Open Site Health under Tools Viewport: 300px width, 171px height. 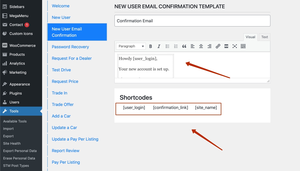tap(12, 143)
